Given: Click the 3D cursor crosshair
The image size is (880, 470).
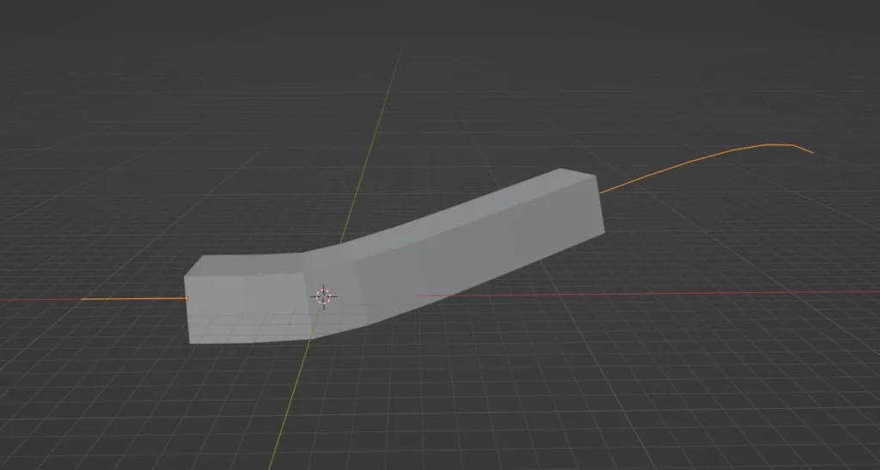Looking at the screenshot, I should point(324,296).
